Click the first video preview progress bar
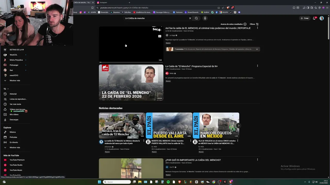Viewport: 330px width, 185px height. pos(131,62)
